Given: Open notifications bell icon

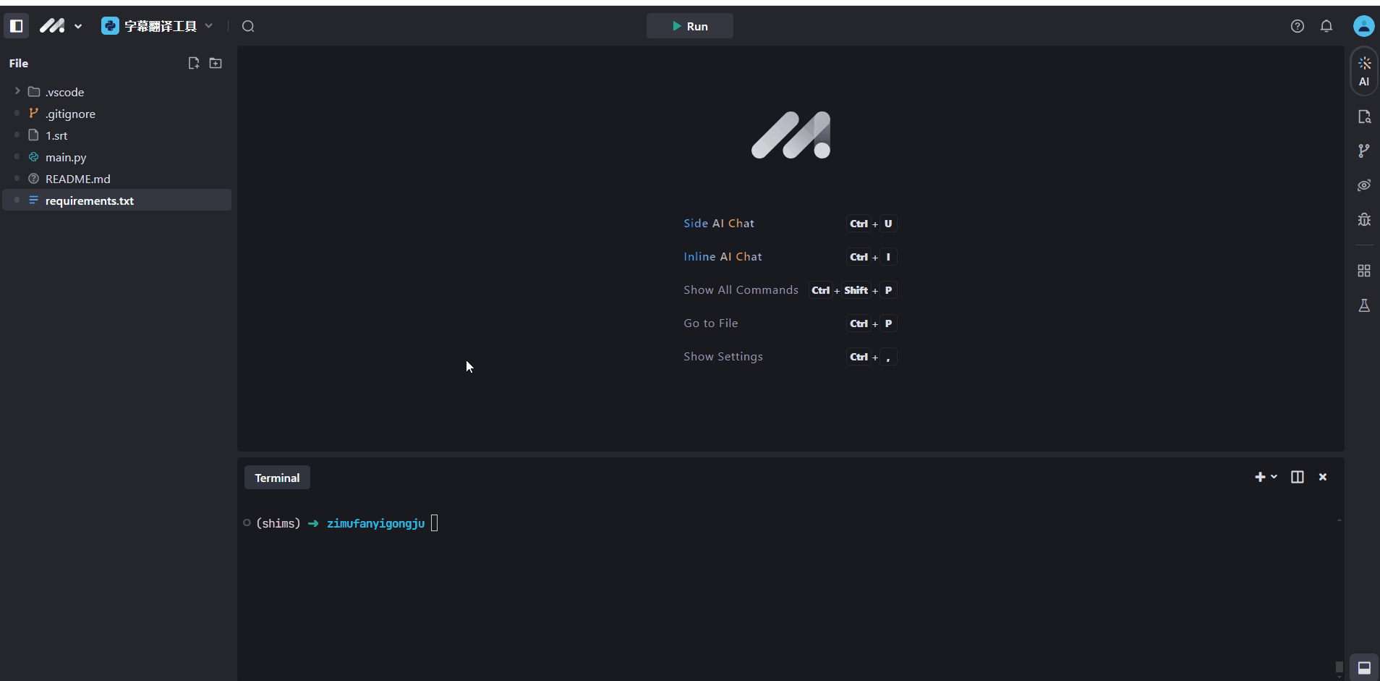Looking at the screenshot, I should coord(1326,26).
